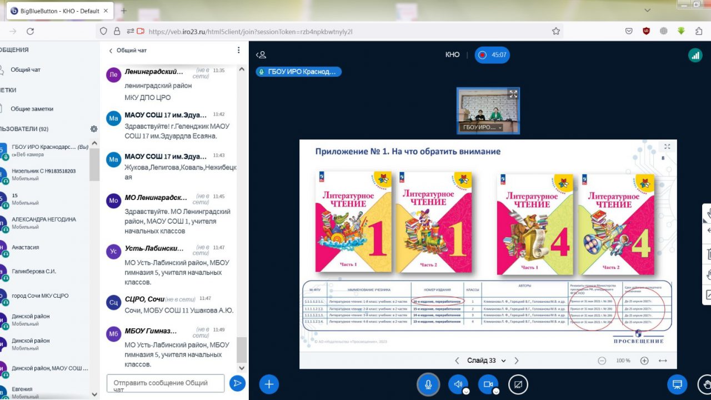Viewport: 711px width, 400px height.
Task: Open connection status indicator
Action: point(695,55)
